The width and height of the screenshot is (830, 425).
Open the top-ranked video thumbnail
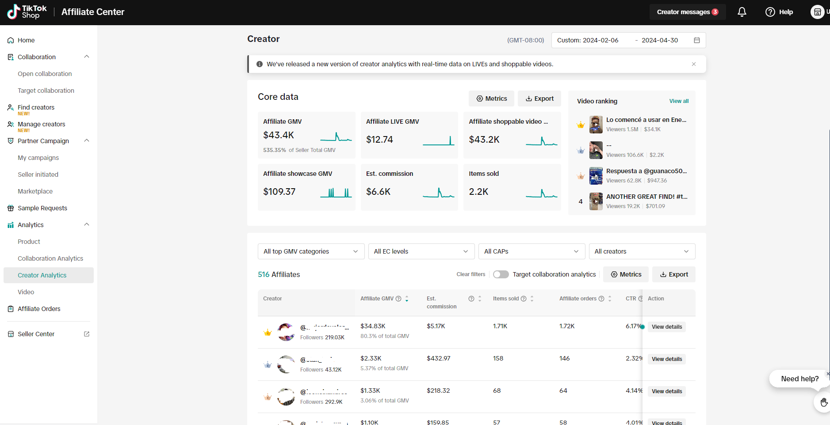[596, 125]
